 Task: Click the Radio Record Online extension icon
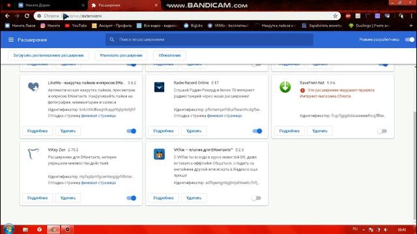159,87
